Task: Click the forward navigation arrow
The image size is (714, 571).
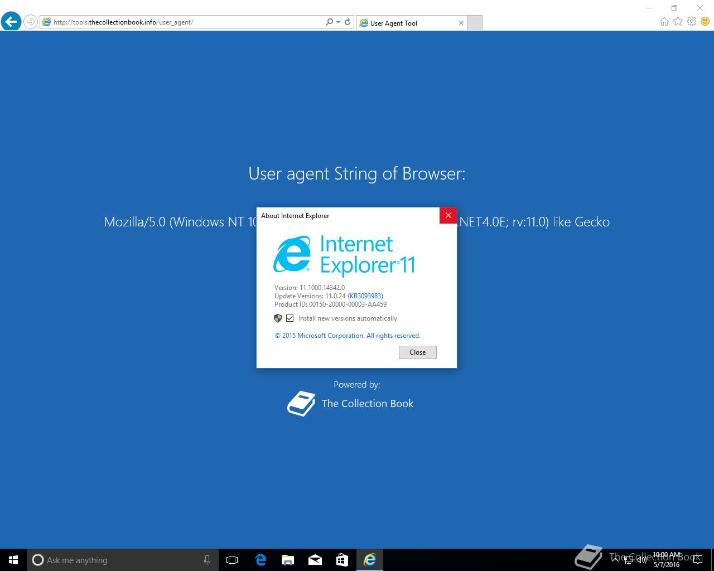Action: coord(31,22)
